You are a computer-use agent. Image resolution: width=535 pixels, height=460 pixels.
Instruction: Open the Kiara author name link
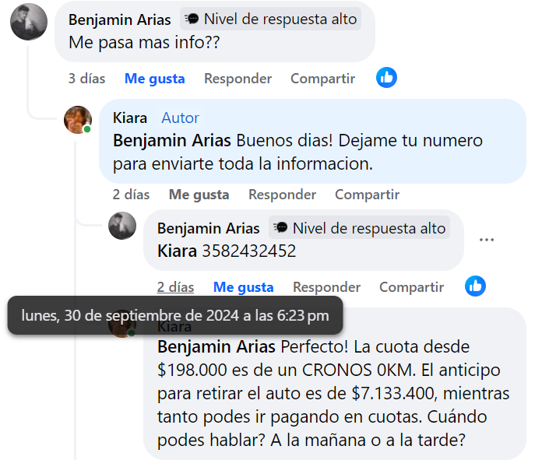(x=130, y=118)
